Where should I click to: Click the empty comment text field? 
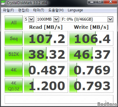pyautogui.click(x=59, y=99)
